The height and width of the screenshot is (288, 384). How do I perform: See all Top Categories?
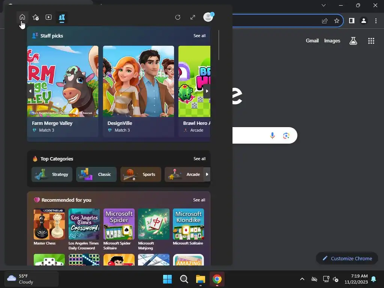pos(199,159)
